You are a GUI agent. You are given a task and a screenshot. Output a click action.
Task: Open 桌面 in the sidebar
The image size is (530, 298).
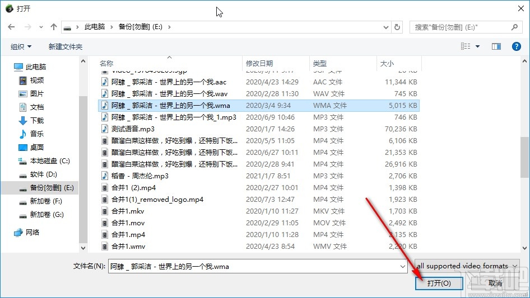[31, 148]
